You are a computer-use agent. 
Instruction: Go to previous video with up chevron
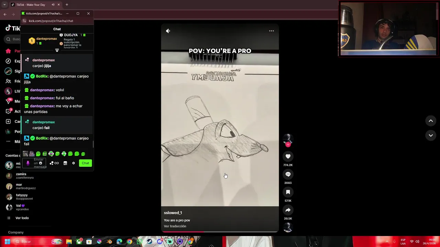click(431, 121)
